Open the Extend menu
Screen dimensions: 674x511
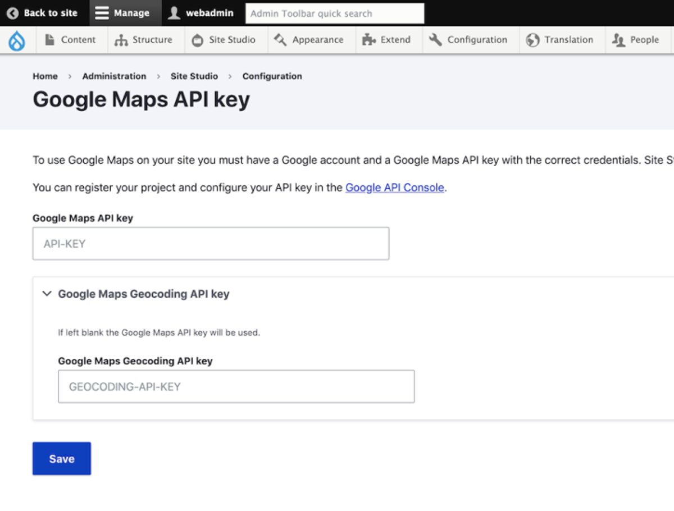(389, 40)
